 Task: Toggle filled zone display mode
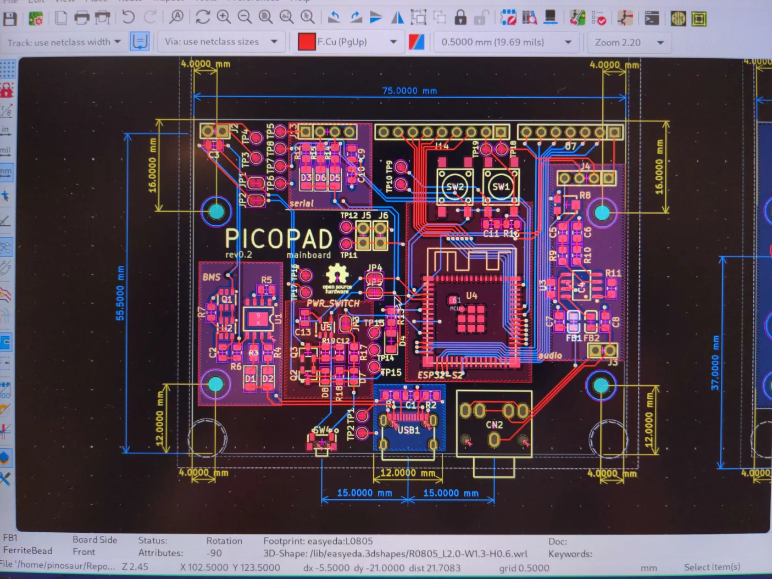point(5,343)
